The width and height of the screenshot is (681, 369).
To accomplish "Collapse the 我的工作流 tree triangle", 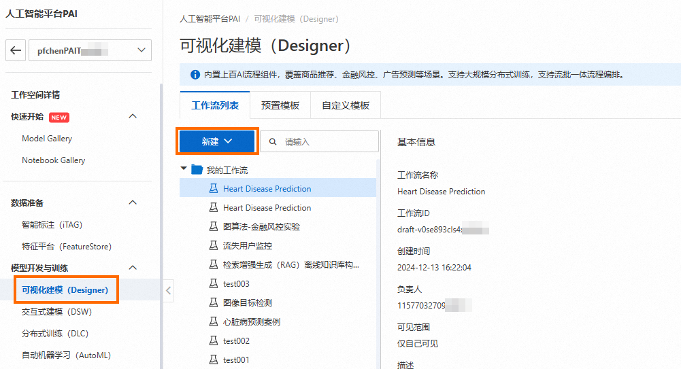I will pos(184,169).
